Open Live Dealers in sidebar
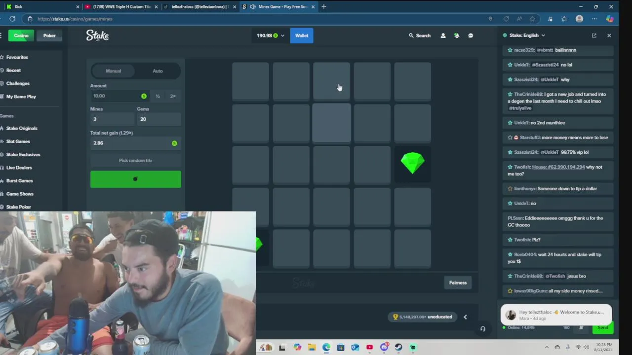The image size is (632, 355). [19, 168]
